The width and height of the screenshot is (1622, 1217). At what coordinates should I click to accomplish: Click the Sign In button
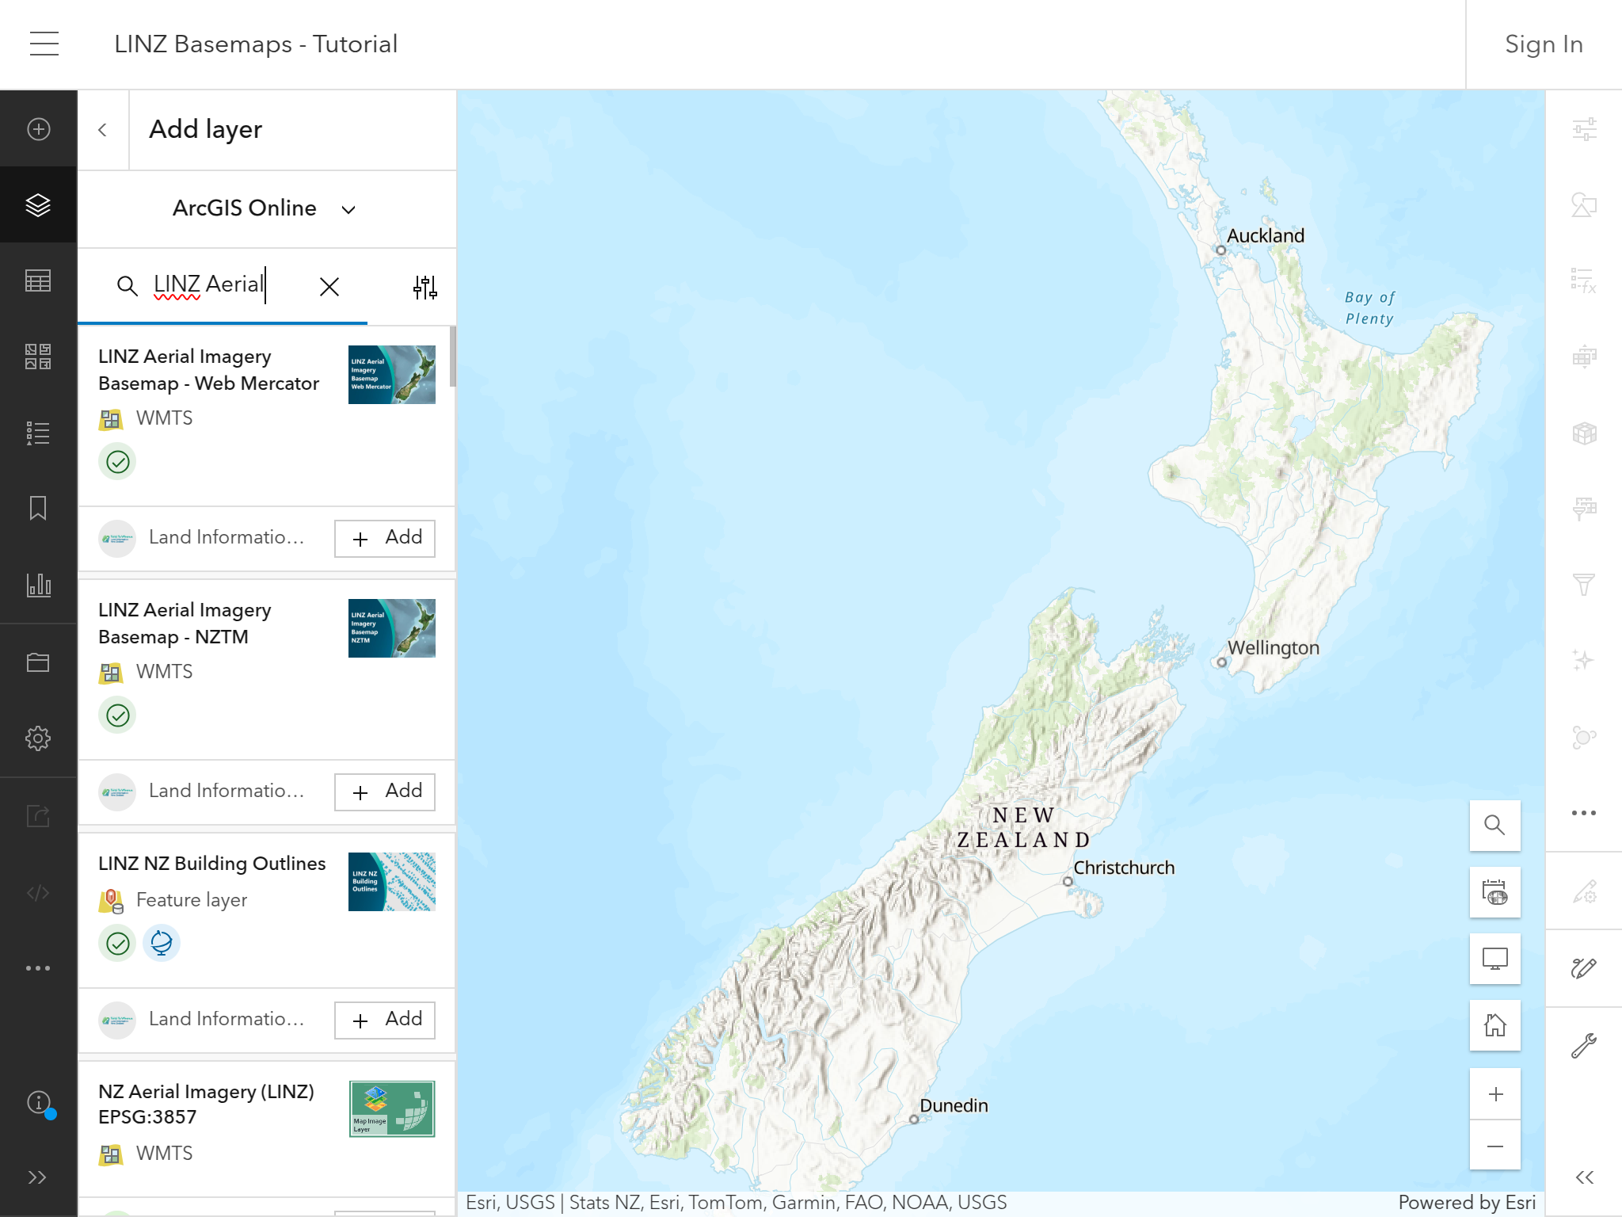pyautogui.click(x=1543, y=44)
